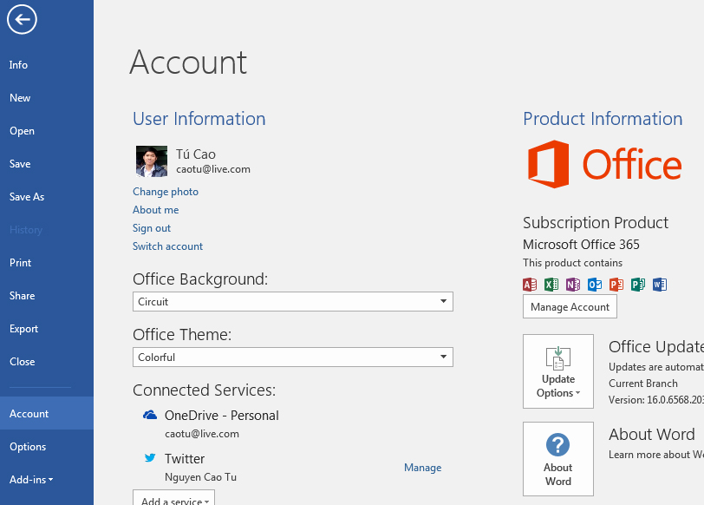Click the Nguyen Cao Tu Twitter name
The height and width of the screenshot is (505, 704).
200,477
